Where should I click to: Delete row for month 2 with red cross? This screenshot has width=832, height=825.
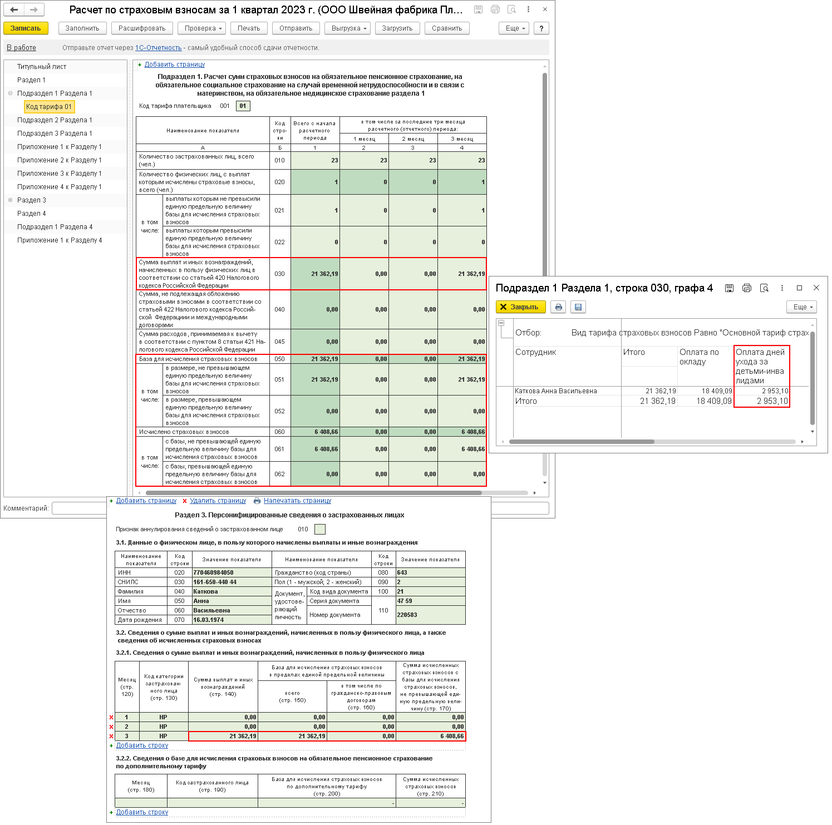coord(111,727)
